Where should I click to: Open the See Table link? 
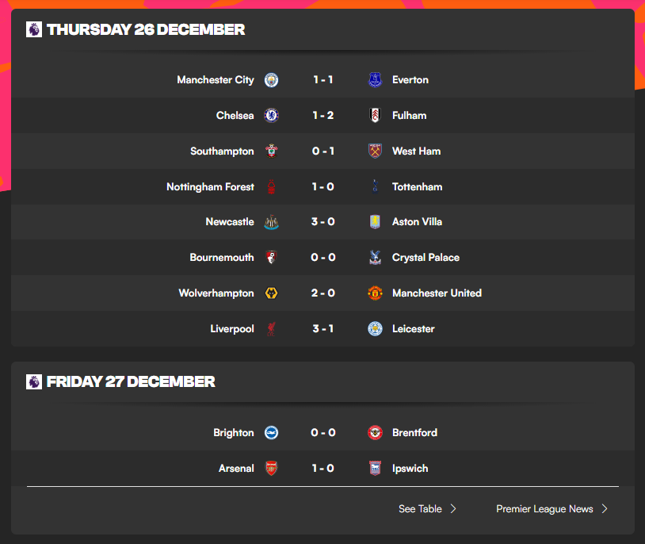[420, 509]
